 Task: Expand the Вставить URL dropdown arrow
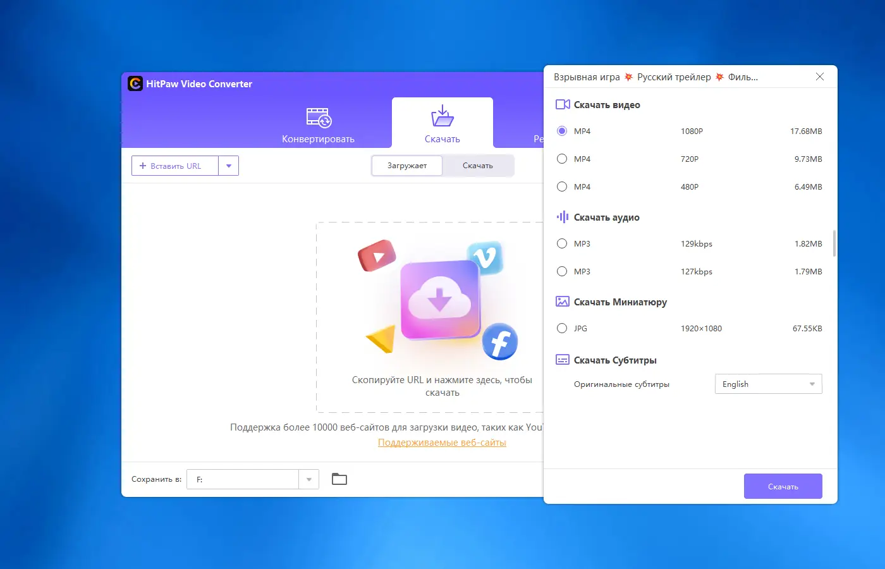pyautogui.click(x=229, y=166)
